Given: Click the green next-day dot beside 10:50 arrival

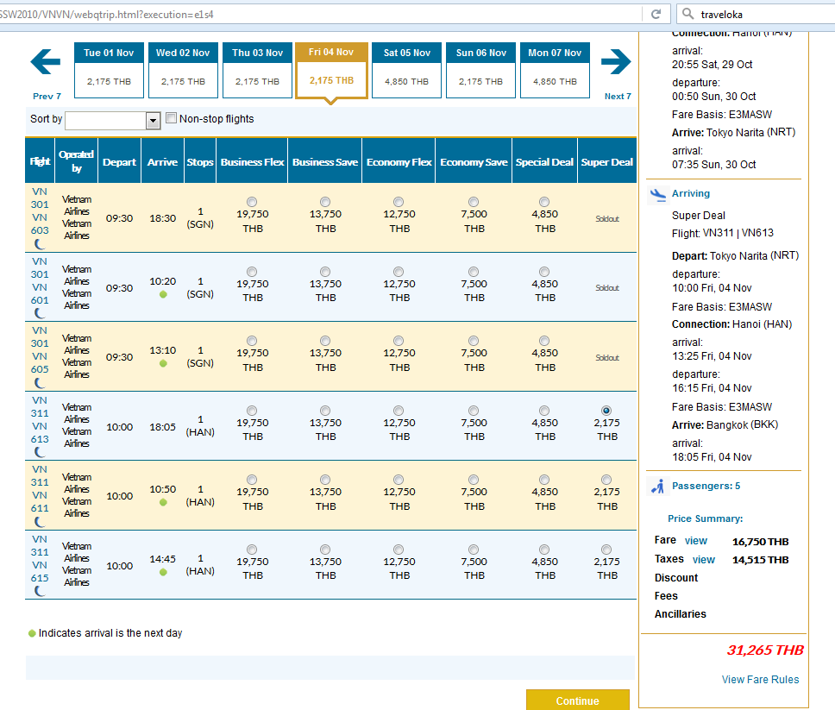Looking at the screenshot, I should point(163,502).
